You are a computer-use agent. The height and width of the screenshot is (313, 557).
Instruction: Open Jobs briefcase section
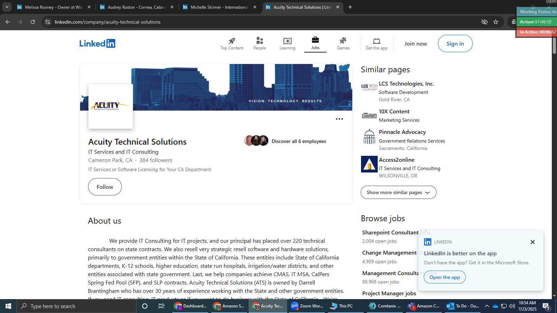coord(315,43)
